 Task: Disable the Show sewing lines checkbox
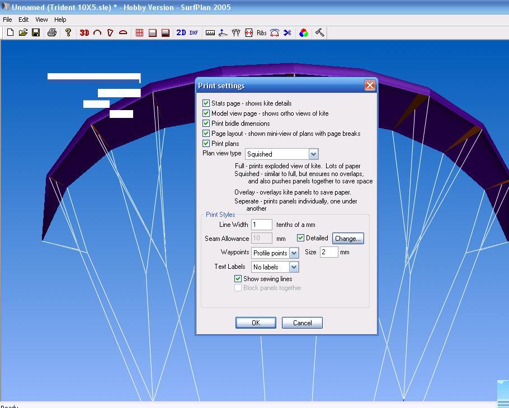[238, 279]
